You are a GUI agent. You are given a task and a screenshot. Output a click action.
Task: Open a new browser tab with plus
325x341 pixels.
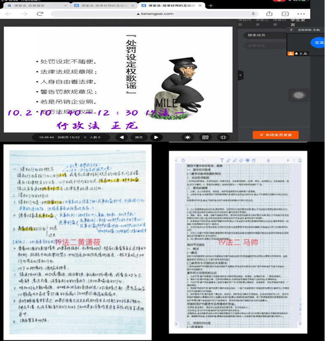coord(211,5)
